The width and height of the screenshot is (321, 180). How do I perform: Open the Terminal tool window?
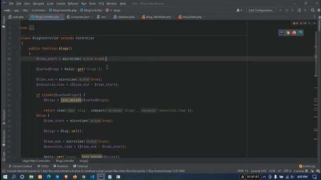point(80,166)
